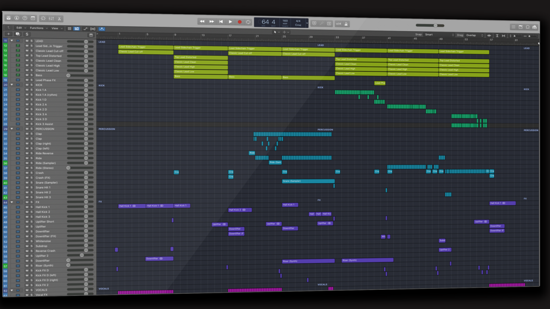
Task: Open the secondary crosshair tool dropdown
Action: point(286,32)
